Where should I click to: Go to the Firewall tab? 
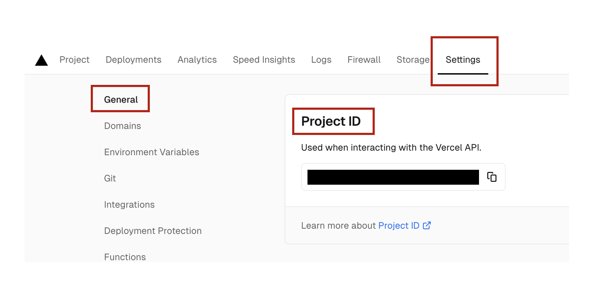coord(363,60)
